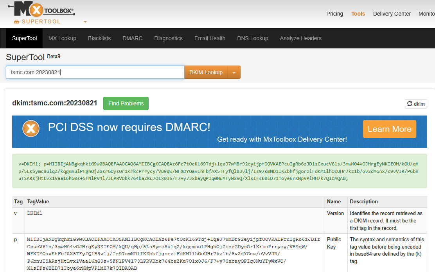Open the MX Lookup tab
Viewport: 435px width, 272px height.
coord(62,38)
